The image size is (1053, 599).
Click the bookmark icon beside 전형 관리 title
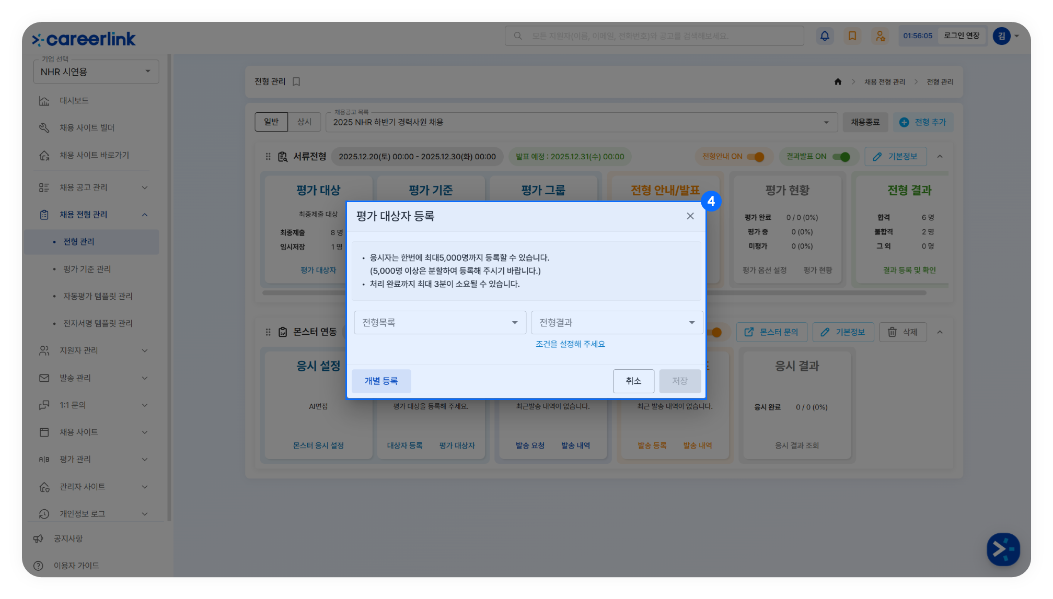(296, 81)
